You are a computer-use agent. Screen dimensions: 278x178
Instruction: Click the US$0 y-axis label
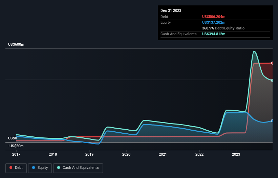(13, 138)
